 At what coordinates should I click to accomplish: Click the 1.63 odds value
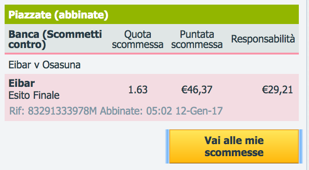click(138, 90)
